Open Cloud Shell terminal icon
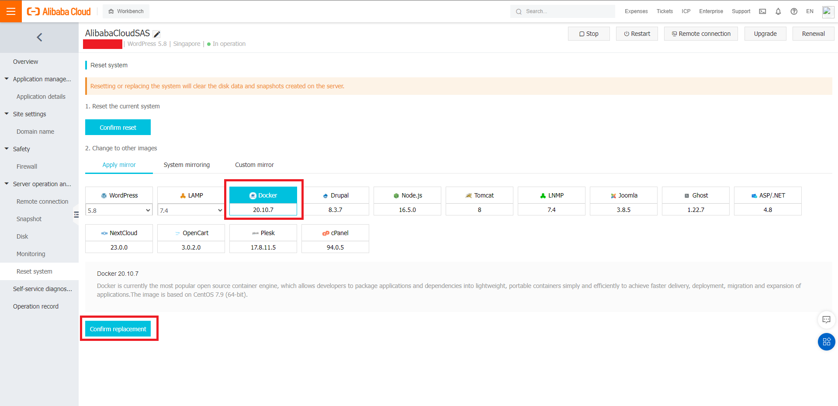The height and width of the screenshot is (406, 838). [x=762, y=11]
